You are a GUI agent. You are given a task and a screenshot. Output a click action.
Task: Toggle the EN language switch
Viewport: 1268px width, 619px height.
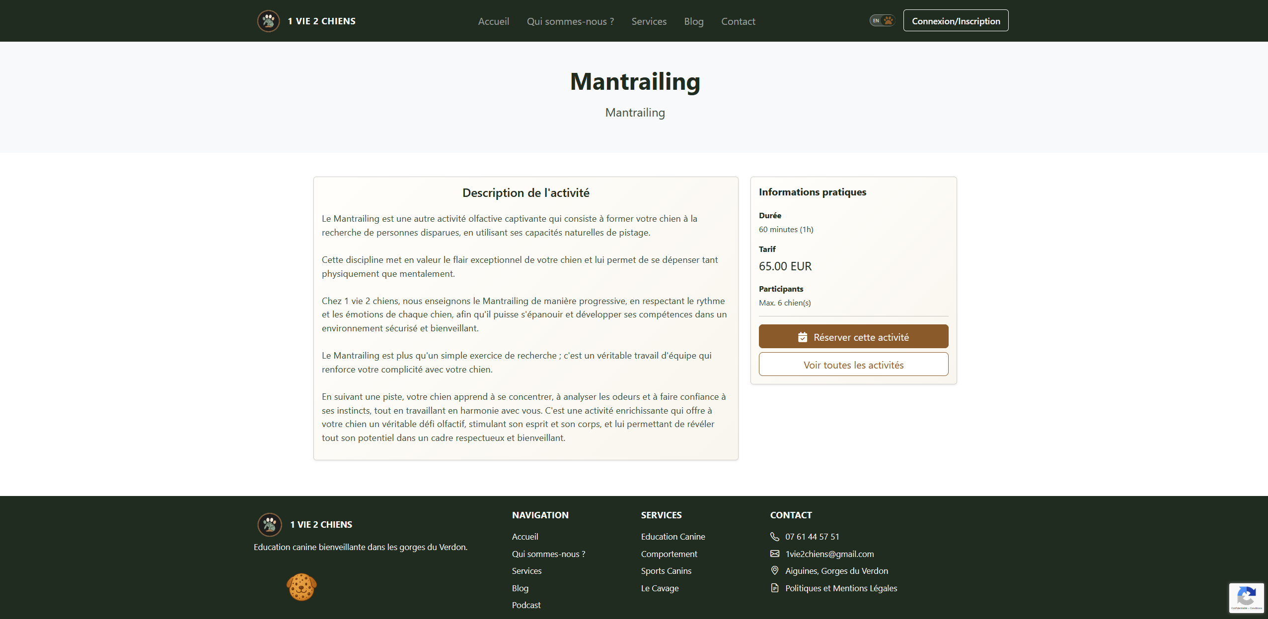(876, 20)
